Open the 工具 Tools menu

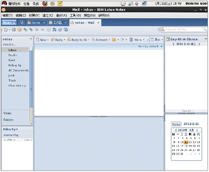75,15
